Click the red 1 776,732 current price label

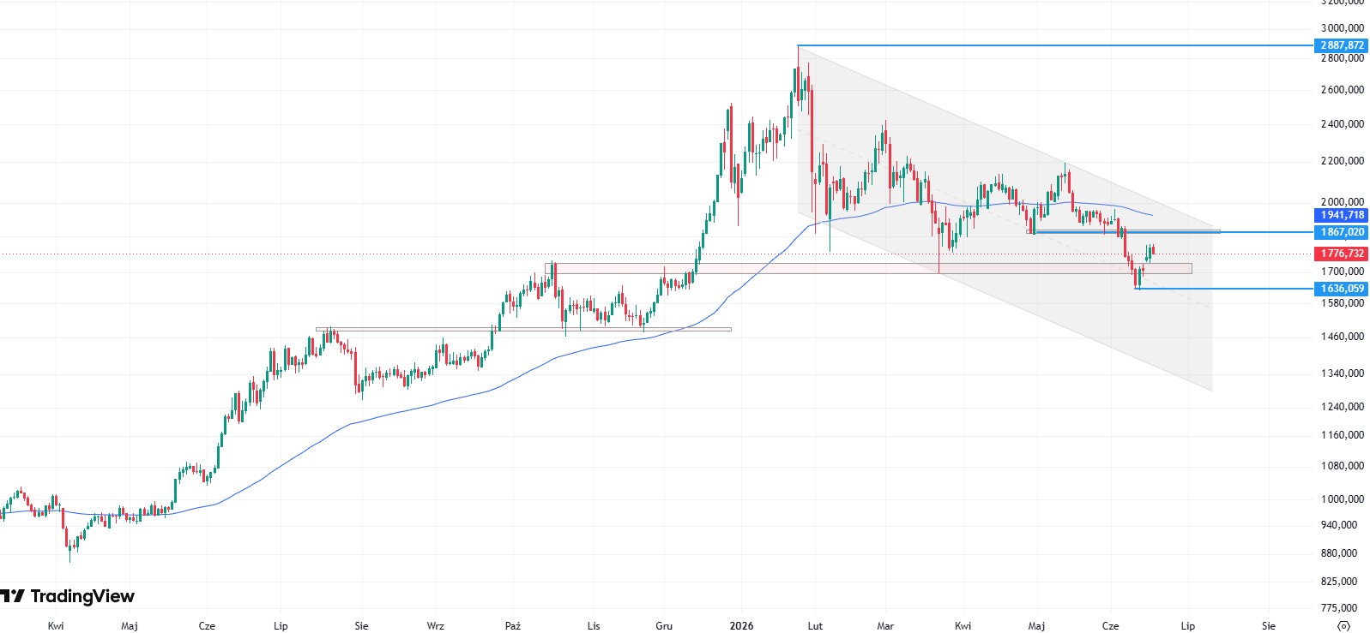point(1342,254)
